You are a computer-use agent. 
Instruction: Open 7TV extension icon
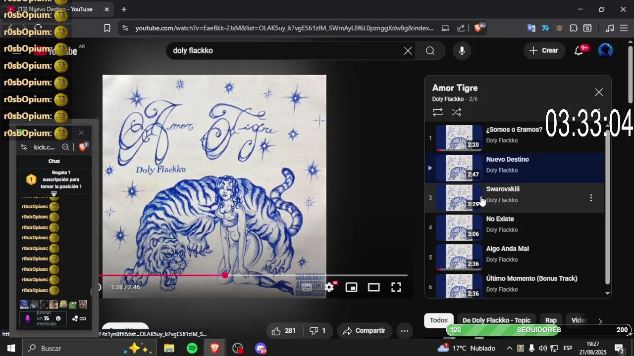click(545, 28)
